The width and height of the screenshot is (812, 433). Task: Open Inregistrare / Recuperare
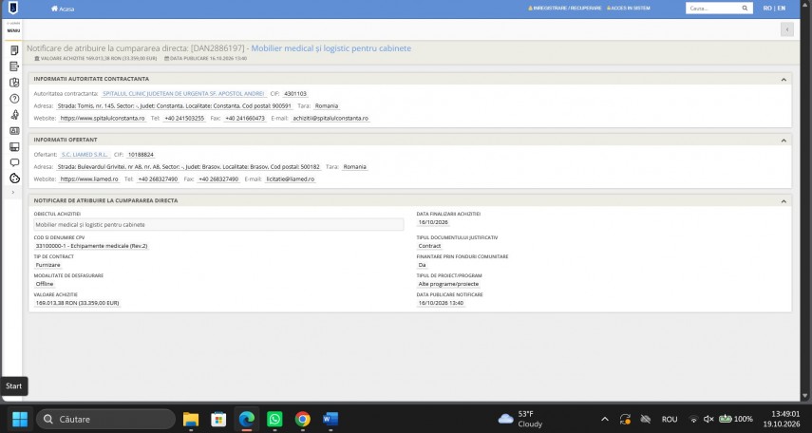[x=564, y=9]
